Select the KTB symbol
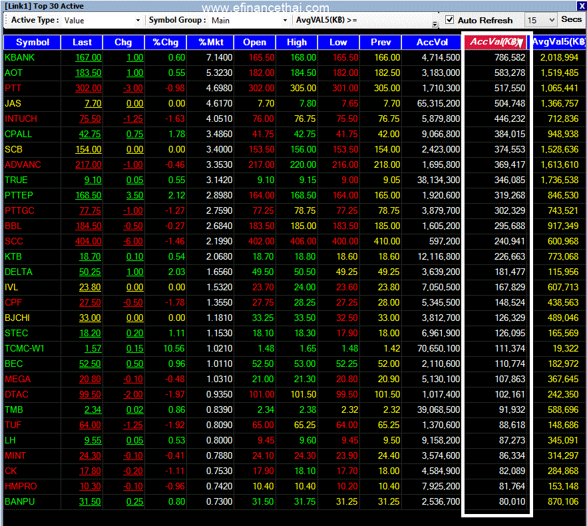 pos(13,257)
